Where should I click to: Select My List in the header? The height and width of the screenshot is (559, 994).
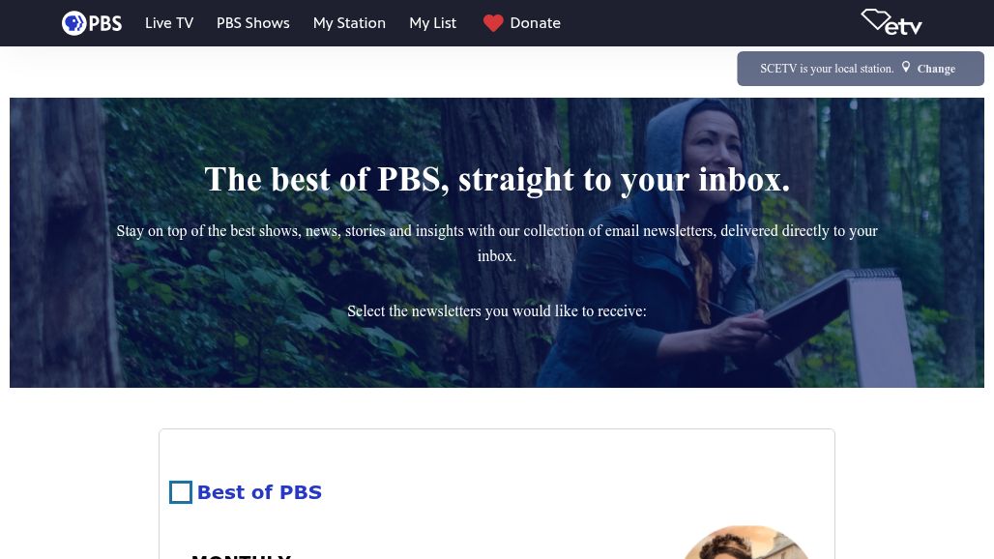coord(432,23)
